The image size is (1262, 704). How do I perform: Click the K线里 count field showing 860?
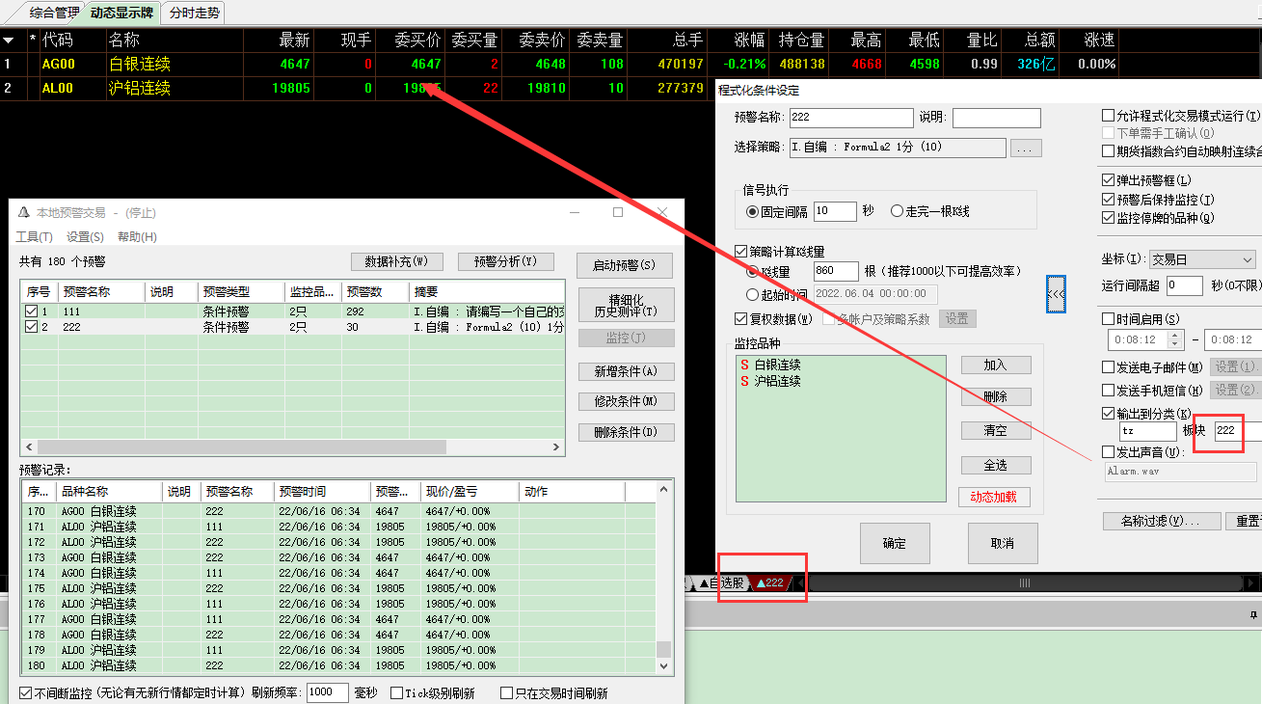coord(836,272)
